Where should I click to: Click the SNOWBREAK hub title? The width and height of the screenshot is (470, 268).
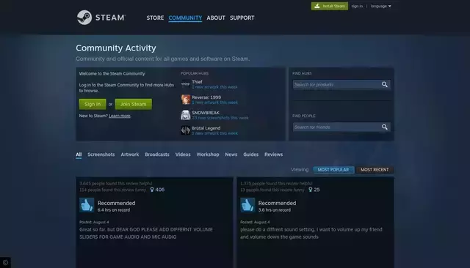pos(206,113)
